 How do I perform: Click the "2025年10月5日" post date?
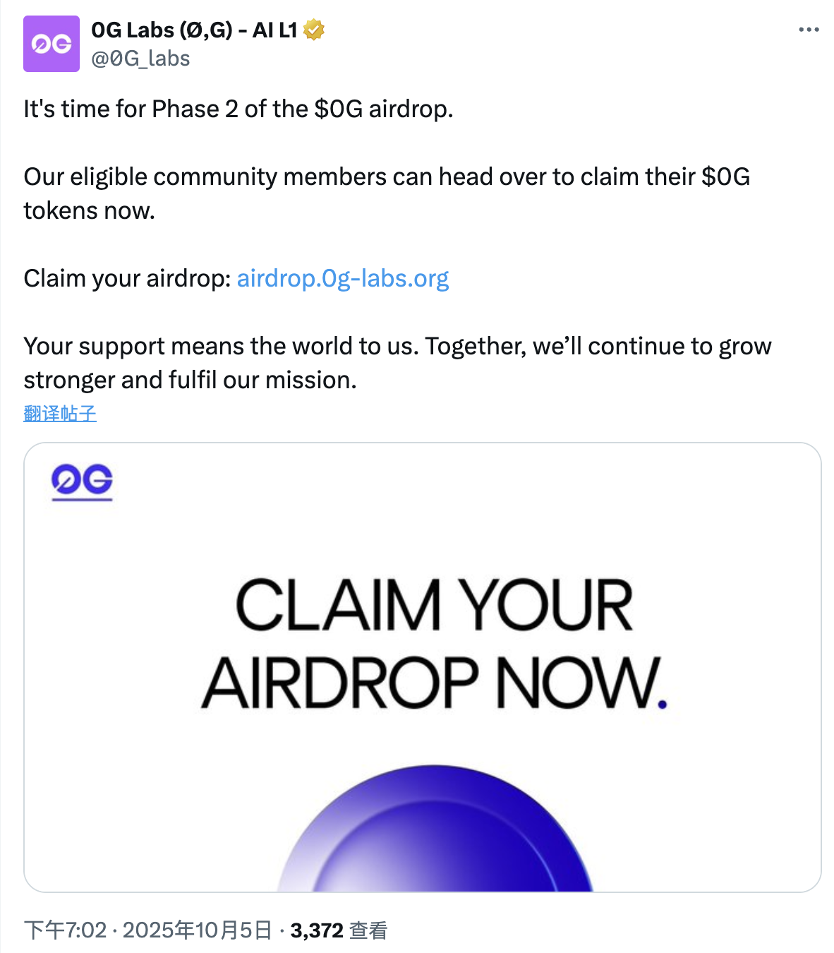(198, 930)
